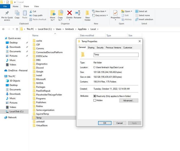
Task: Click Select none command
Action: pyautogui.click(x=142, y=15)
